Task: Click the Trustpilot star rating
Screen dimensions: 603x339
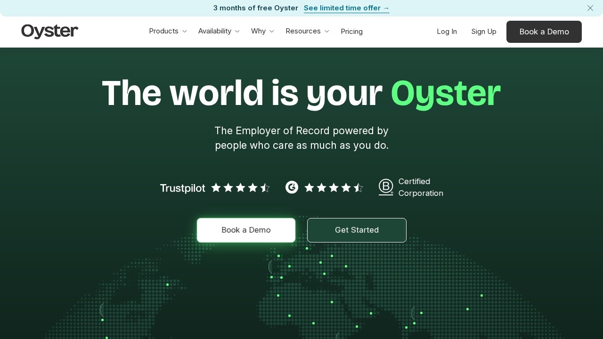Action: pos(241,188)
